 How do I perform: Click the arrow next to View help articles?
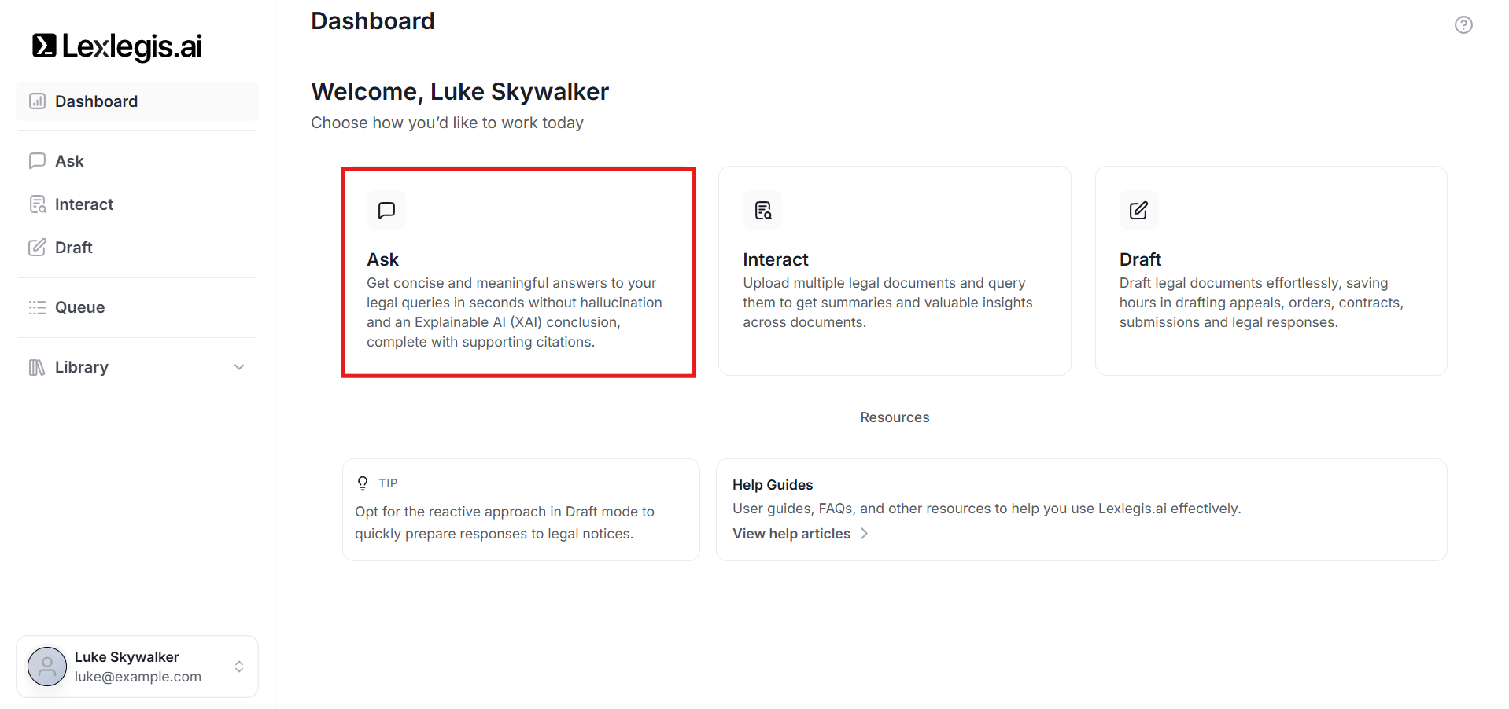(864, 534)
